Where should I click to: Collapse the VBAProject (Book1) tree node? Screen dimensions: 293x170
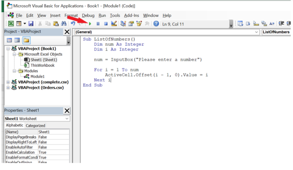pyautogui.click(x=8, y=49)
